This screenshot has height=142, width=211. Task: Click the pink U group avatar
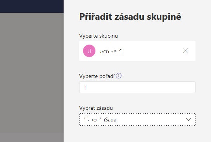point(89,51)
